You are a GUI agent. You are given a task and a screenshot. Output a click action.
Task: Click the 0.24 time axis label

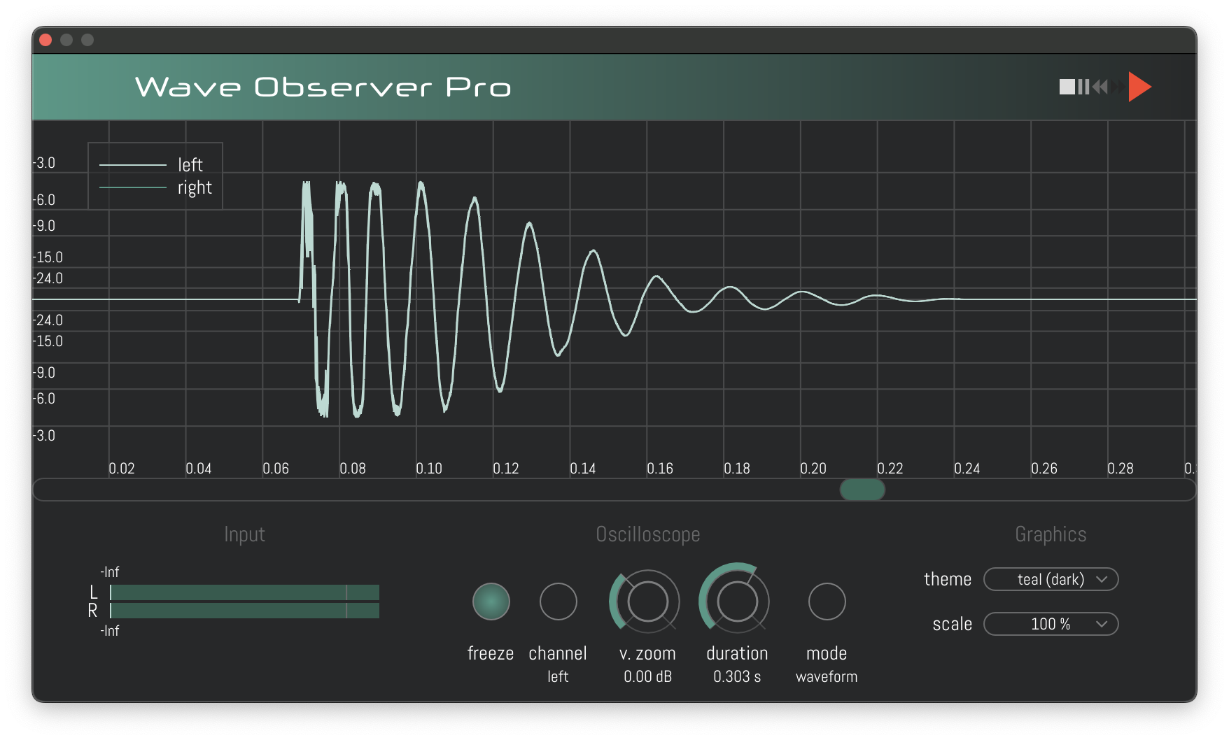967,469
